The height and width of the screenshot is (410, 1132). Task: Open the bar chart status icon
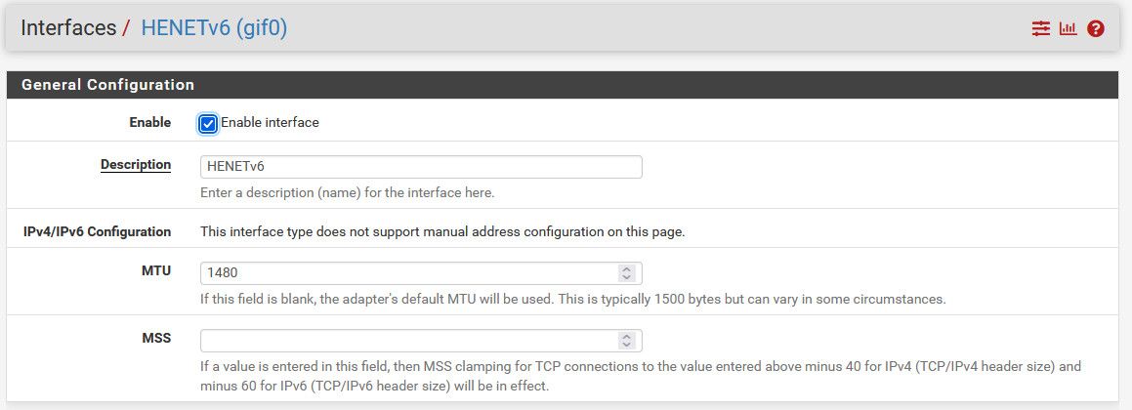1068,29
